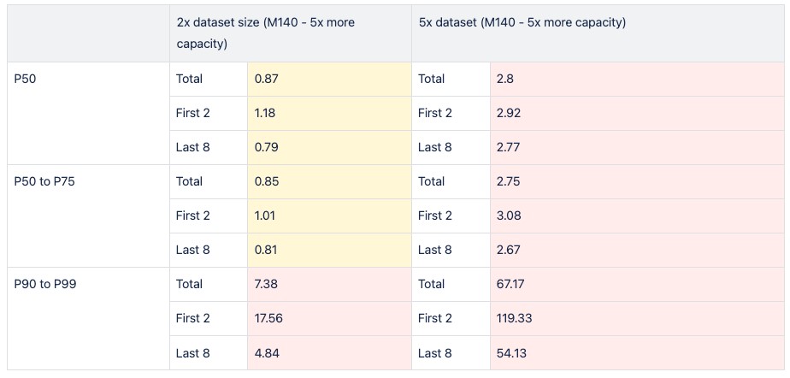Select the cell with value 0.81
790x378 pixels.
point(329,250)
